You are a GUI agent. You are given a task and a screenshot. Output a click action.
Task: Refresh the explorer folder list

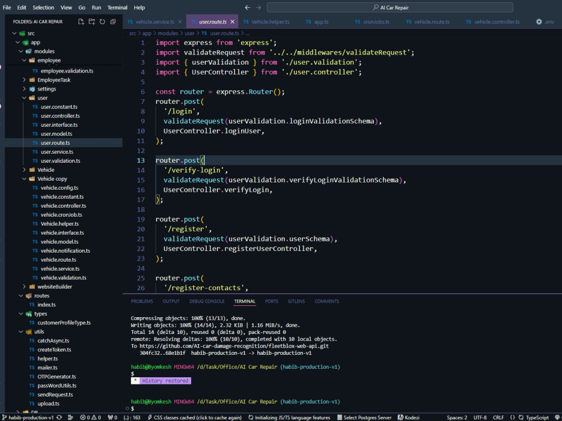(102, 22)
